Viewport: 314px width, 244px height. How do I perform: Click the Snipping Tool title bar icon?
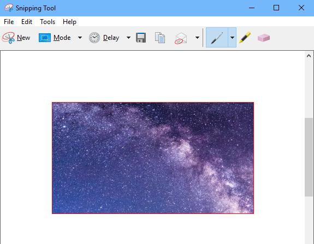[9, 8]
